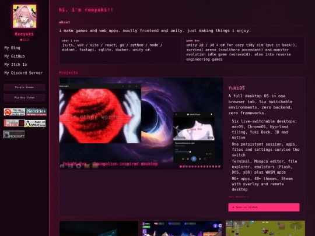
Task: Click the Made on GNU/Linux badge
Action: pos(35,124)
